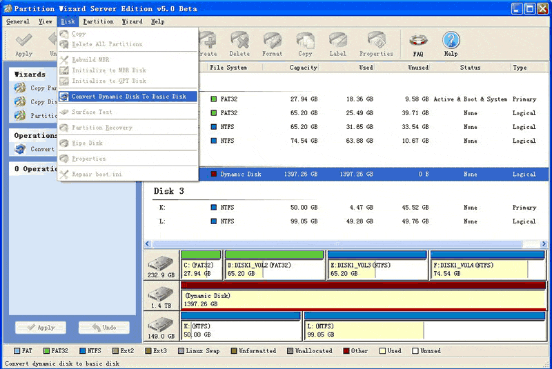Select the K: NTFS 50.00 GB row

[346, 207]
